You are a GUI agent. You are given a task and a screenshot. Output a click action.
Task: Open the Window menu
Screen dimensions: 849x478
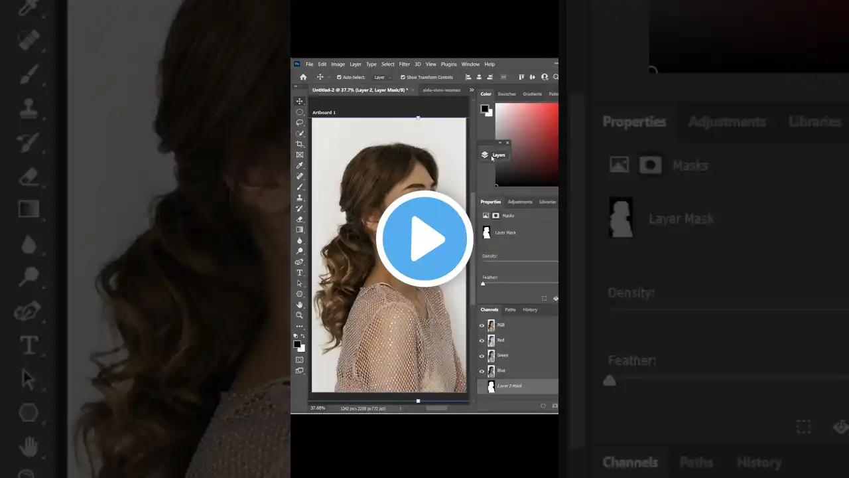pyautogui.click(x=470, y=64)
